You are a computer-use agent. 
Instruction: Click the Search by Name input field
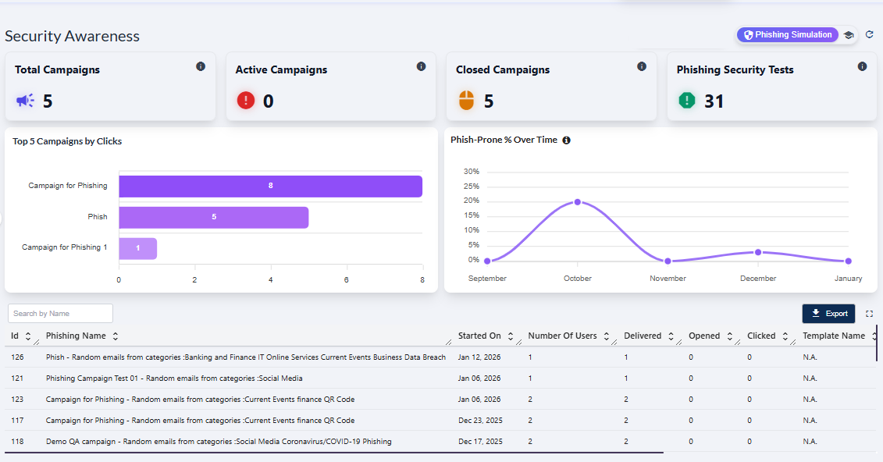[60, 313]
